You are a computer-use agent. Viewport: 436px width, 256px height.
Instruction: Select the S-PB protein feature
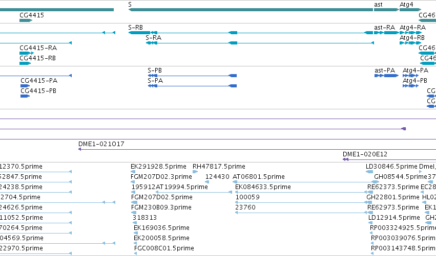coord(192,76)
